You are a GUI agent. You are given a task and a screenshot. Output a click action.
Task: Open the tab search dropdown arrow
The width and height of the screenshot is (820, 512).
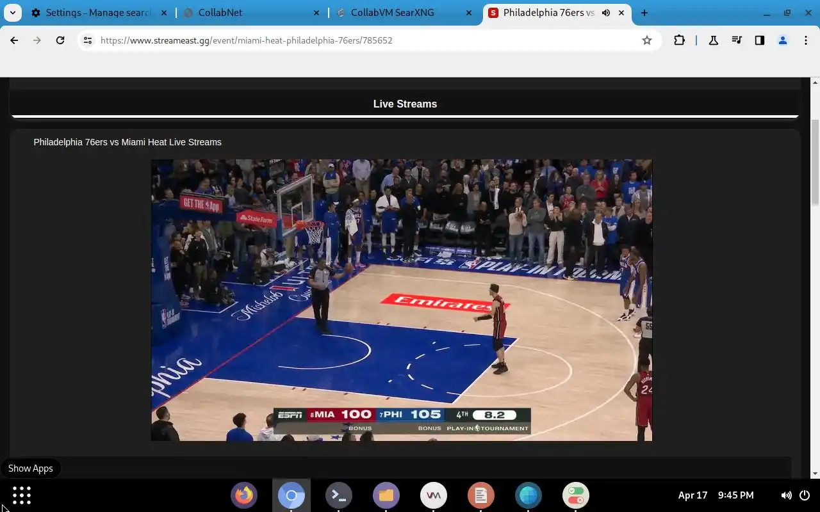(x=12, y=13)
